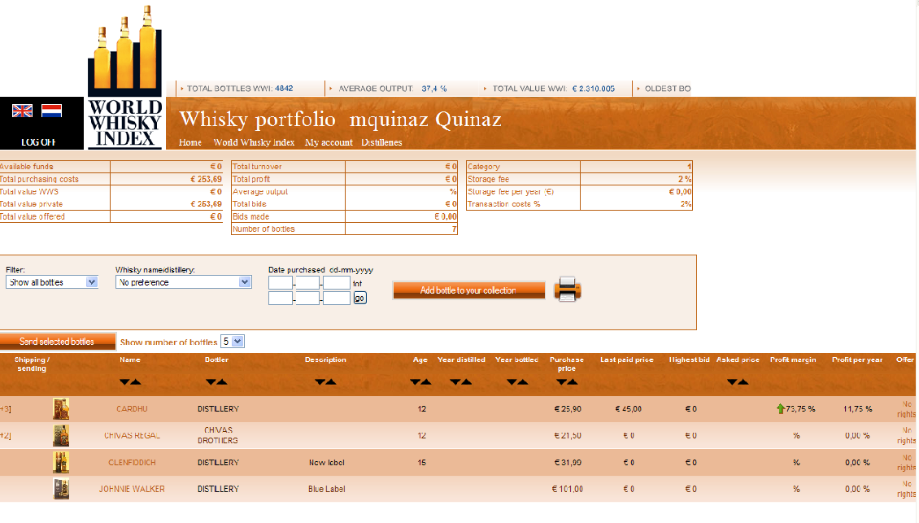Click the TOTAL VALUE WWI € 2.310.005
The height and width of the screenshot is (523, 919).
point(593,89)
